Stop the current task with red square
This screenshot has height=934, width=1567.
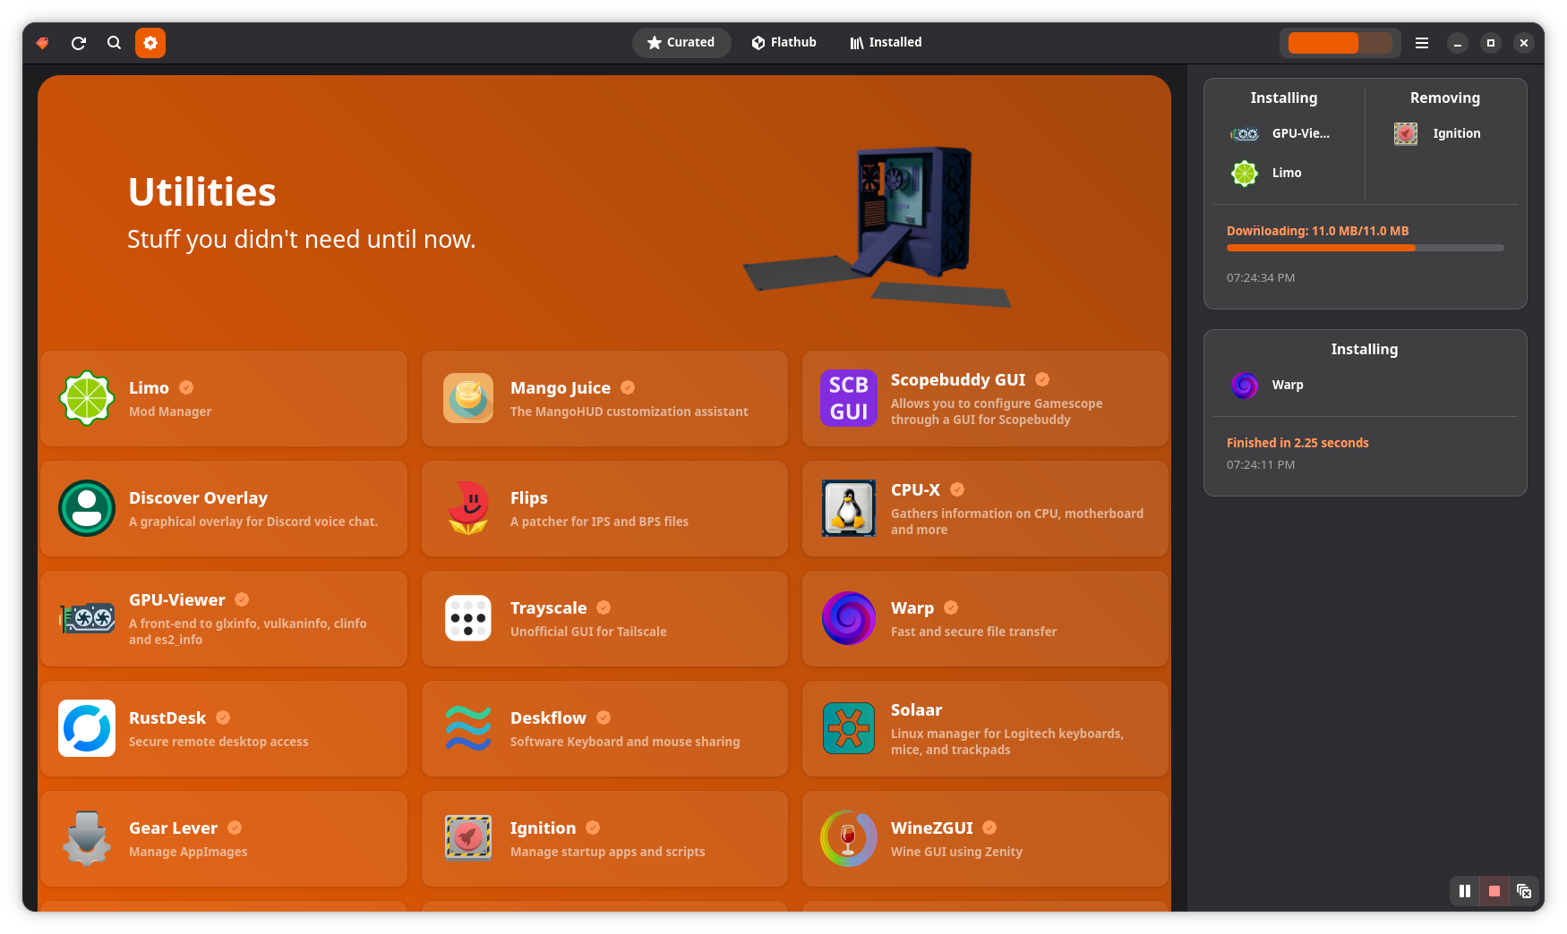(x=1494, y=891)
